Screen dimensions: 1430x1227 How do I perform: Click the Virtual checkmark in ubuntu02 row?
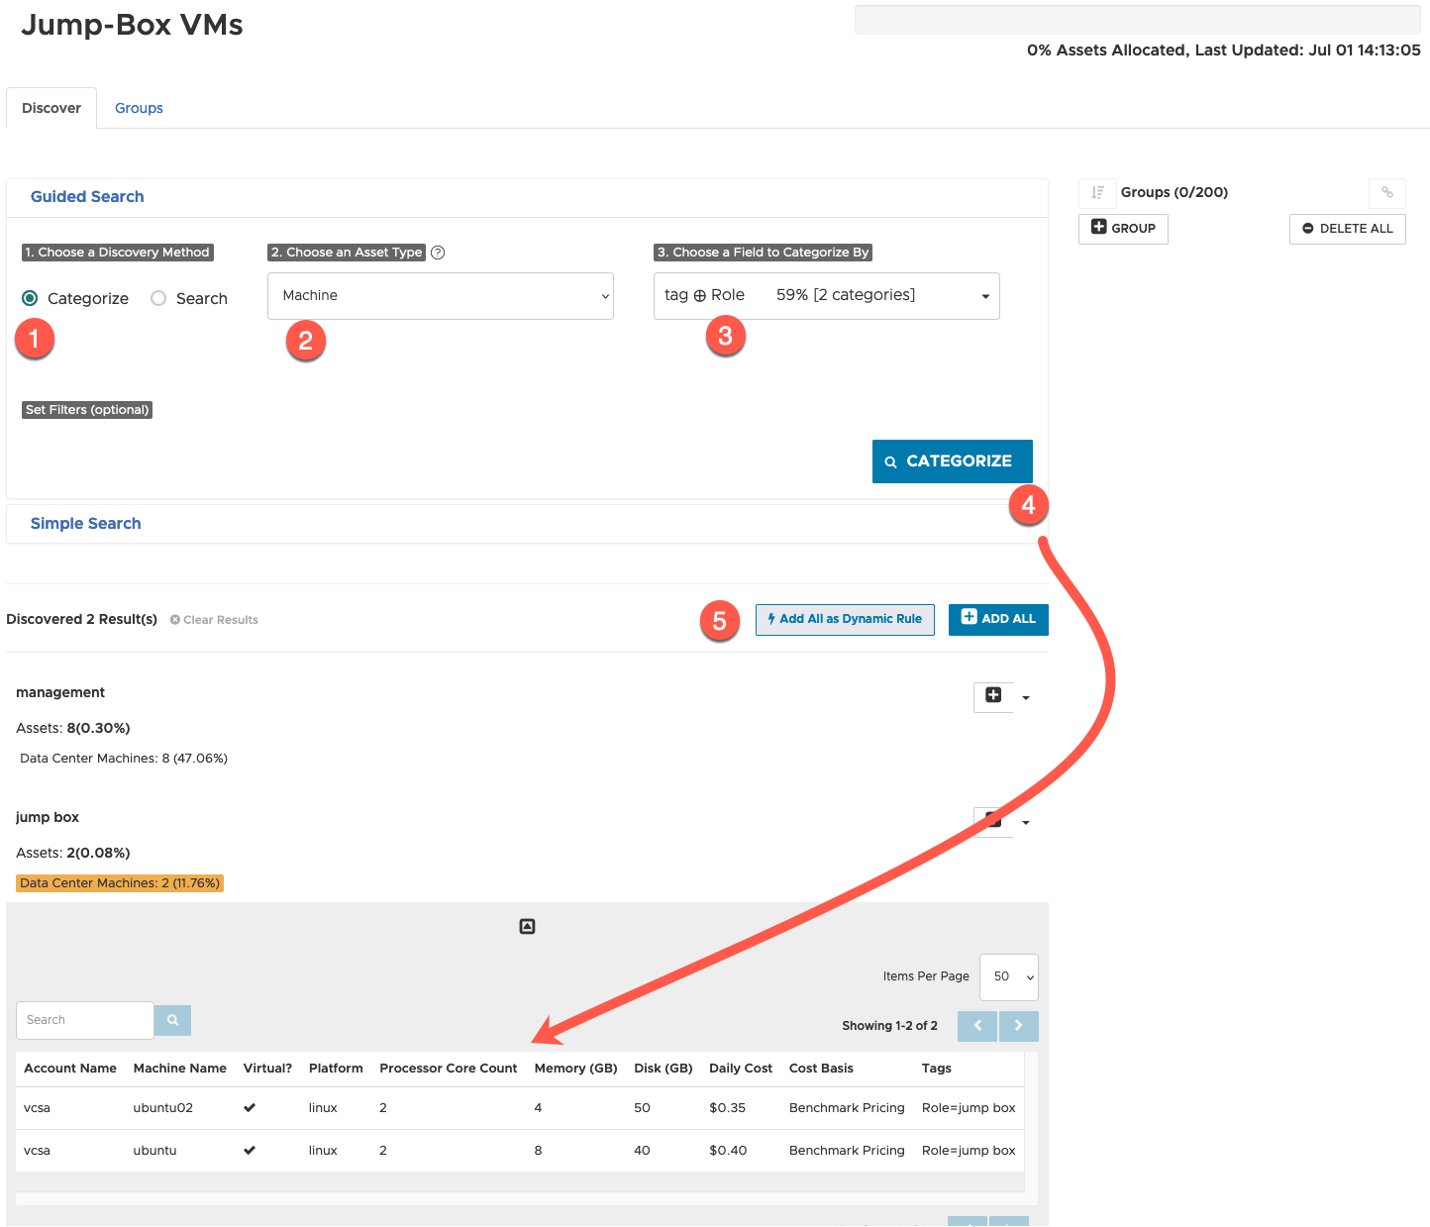tap(250, 1108)
